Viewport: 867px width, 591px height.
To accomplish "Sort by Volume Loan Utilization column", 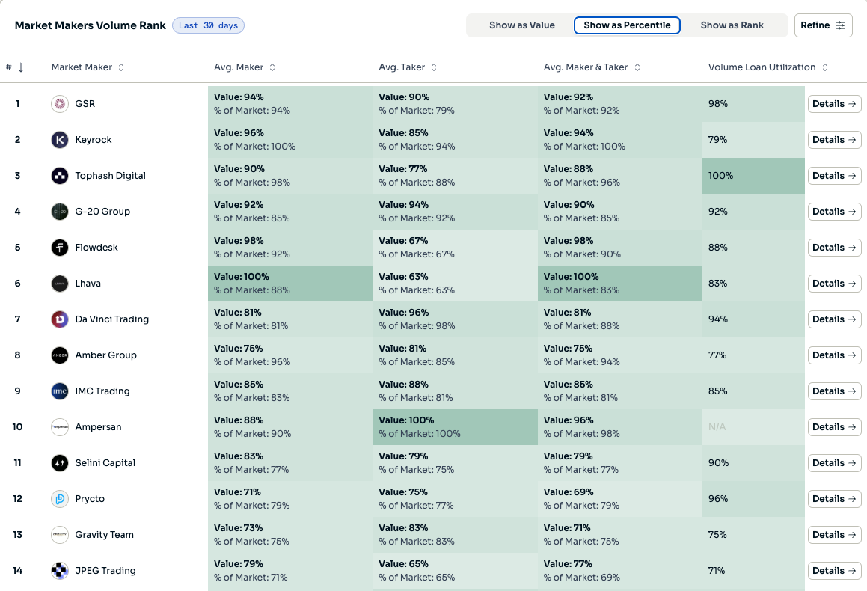I will (x=768, y=67).
